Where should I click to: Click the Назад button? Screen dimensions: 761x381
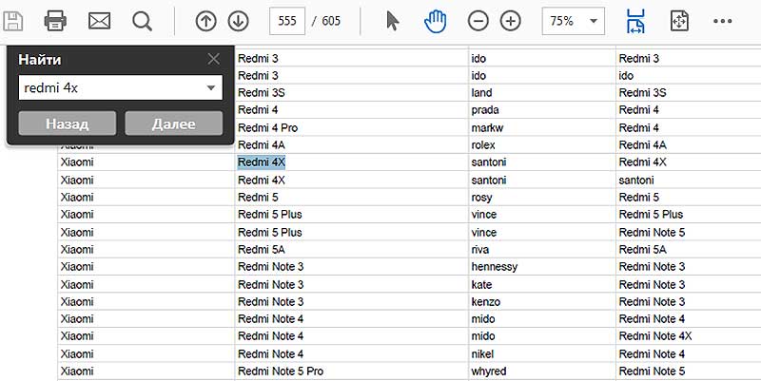(x=67, y=124)
